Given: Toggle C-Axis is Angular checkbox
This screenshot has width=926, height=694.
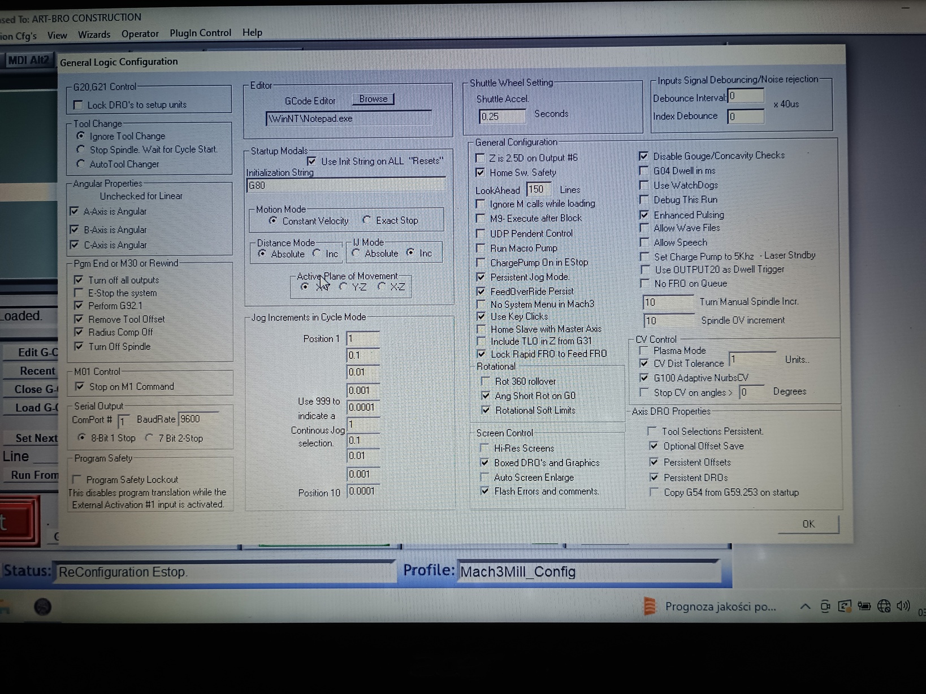Looking at the screenshot, I should tap(74, 245).
